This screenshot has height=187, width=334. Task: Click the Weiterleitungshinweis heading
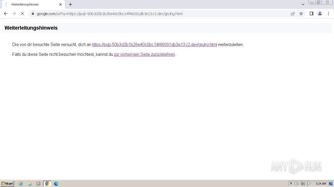click(31, 28)
